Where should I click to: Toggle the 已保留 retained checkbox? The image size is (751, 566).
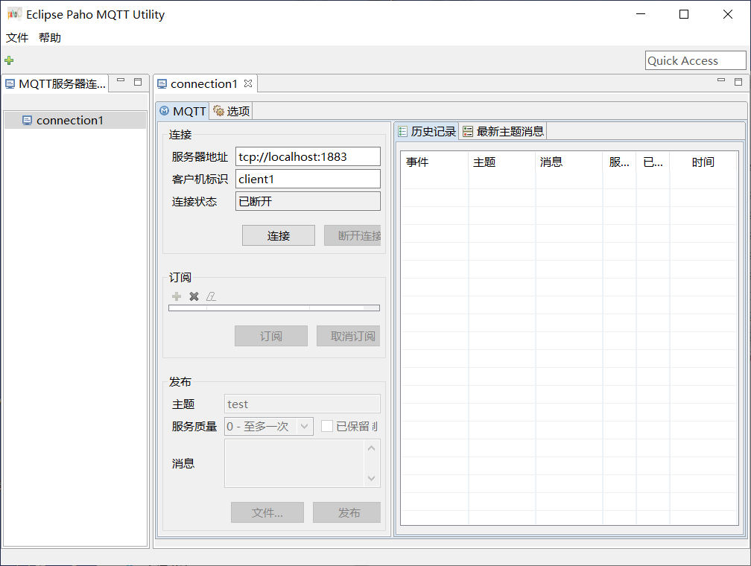coord(327,426)
